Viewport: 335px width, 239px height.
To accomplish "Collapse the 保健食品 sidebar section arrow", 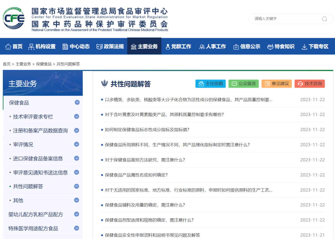I will tap(77, 102).
